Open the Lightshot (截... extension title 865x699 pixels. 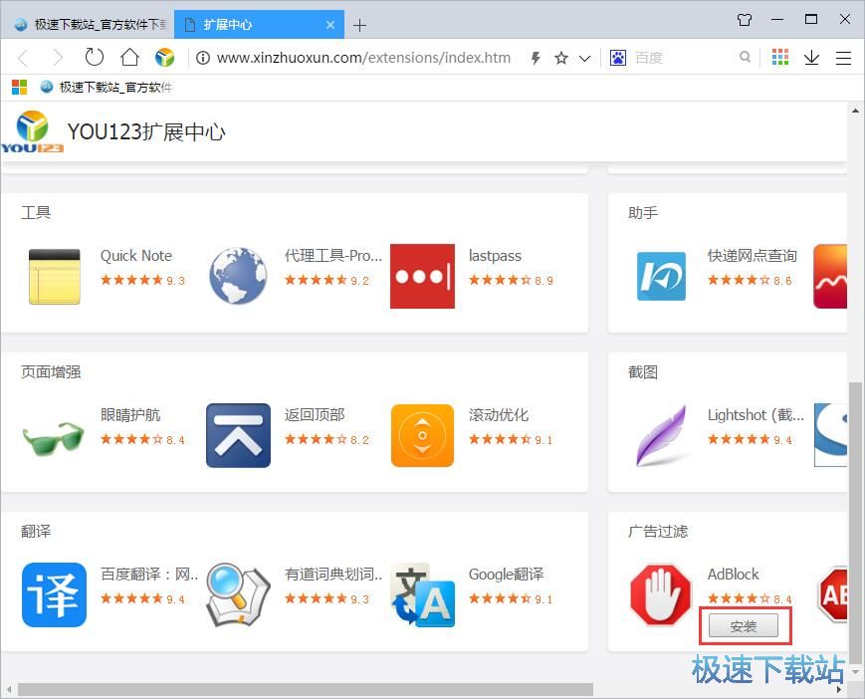click(756, 415)
